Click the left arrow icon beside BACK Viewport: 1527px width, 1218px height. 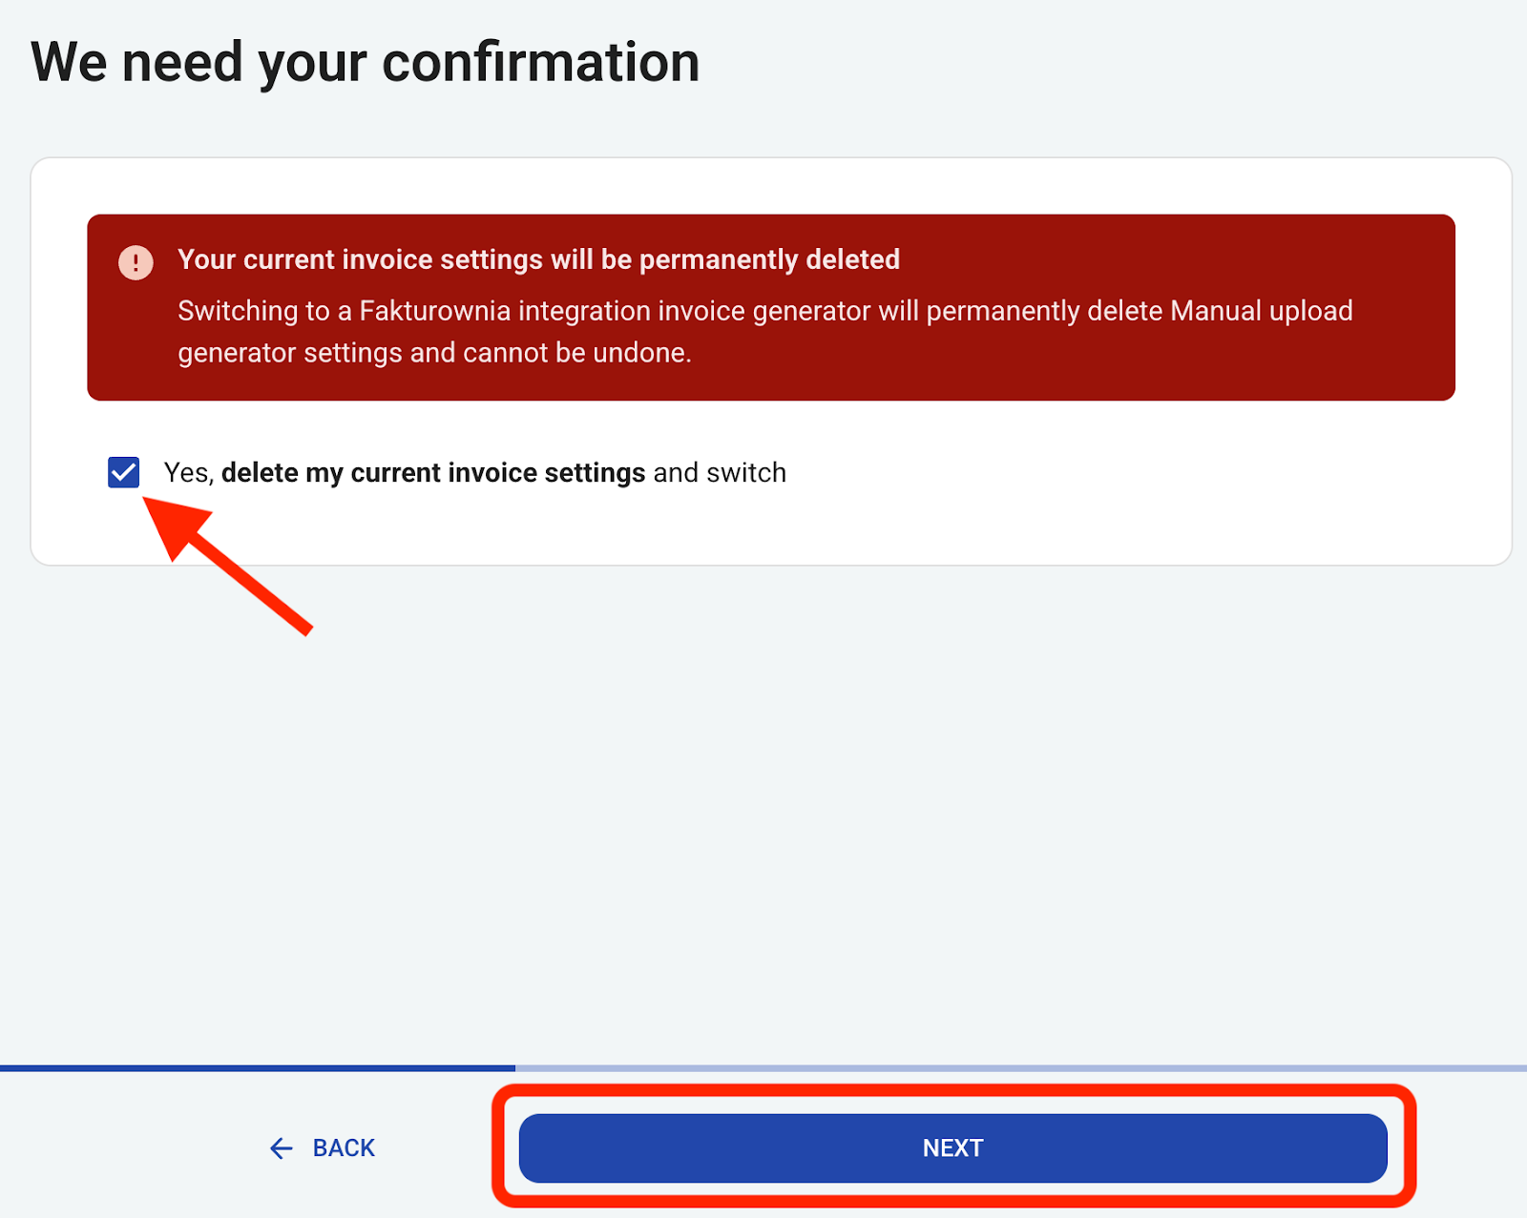[282, 1148]
